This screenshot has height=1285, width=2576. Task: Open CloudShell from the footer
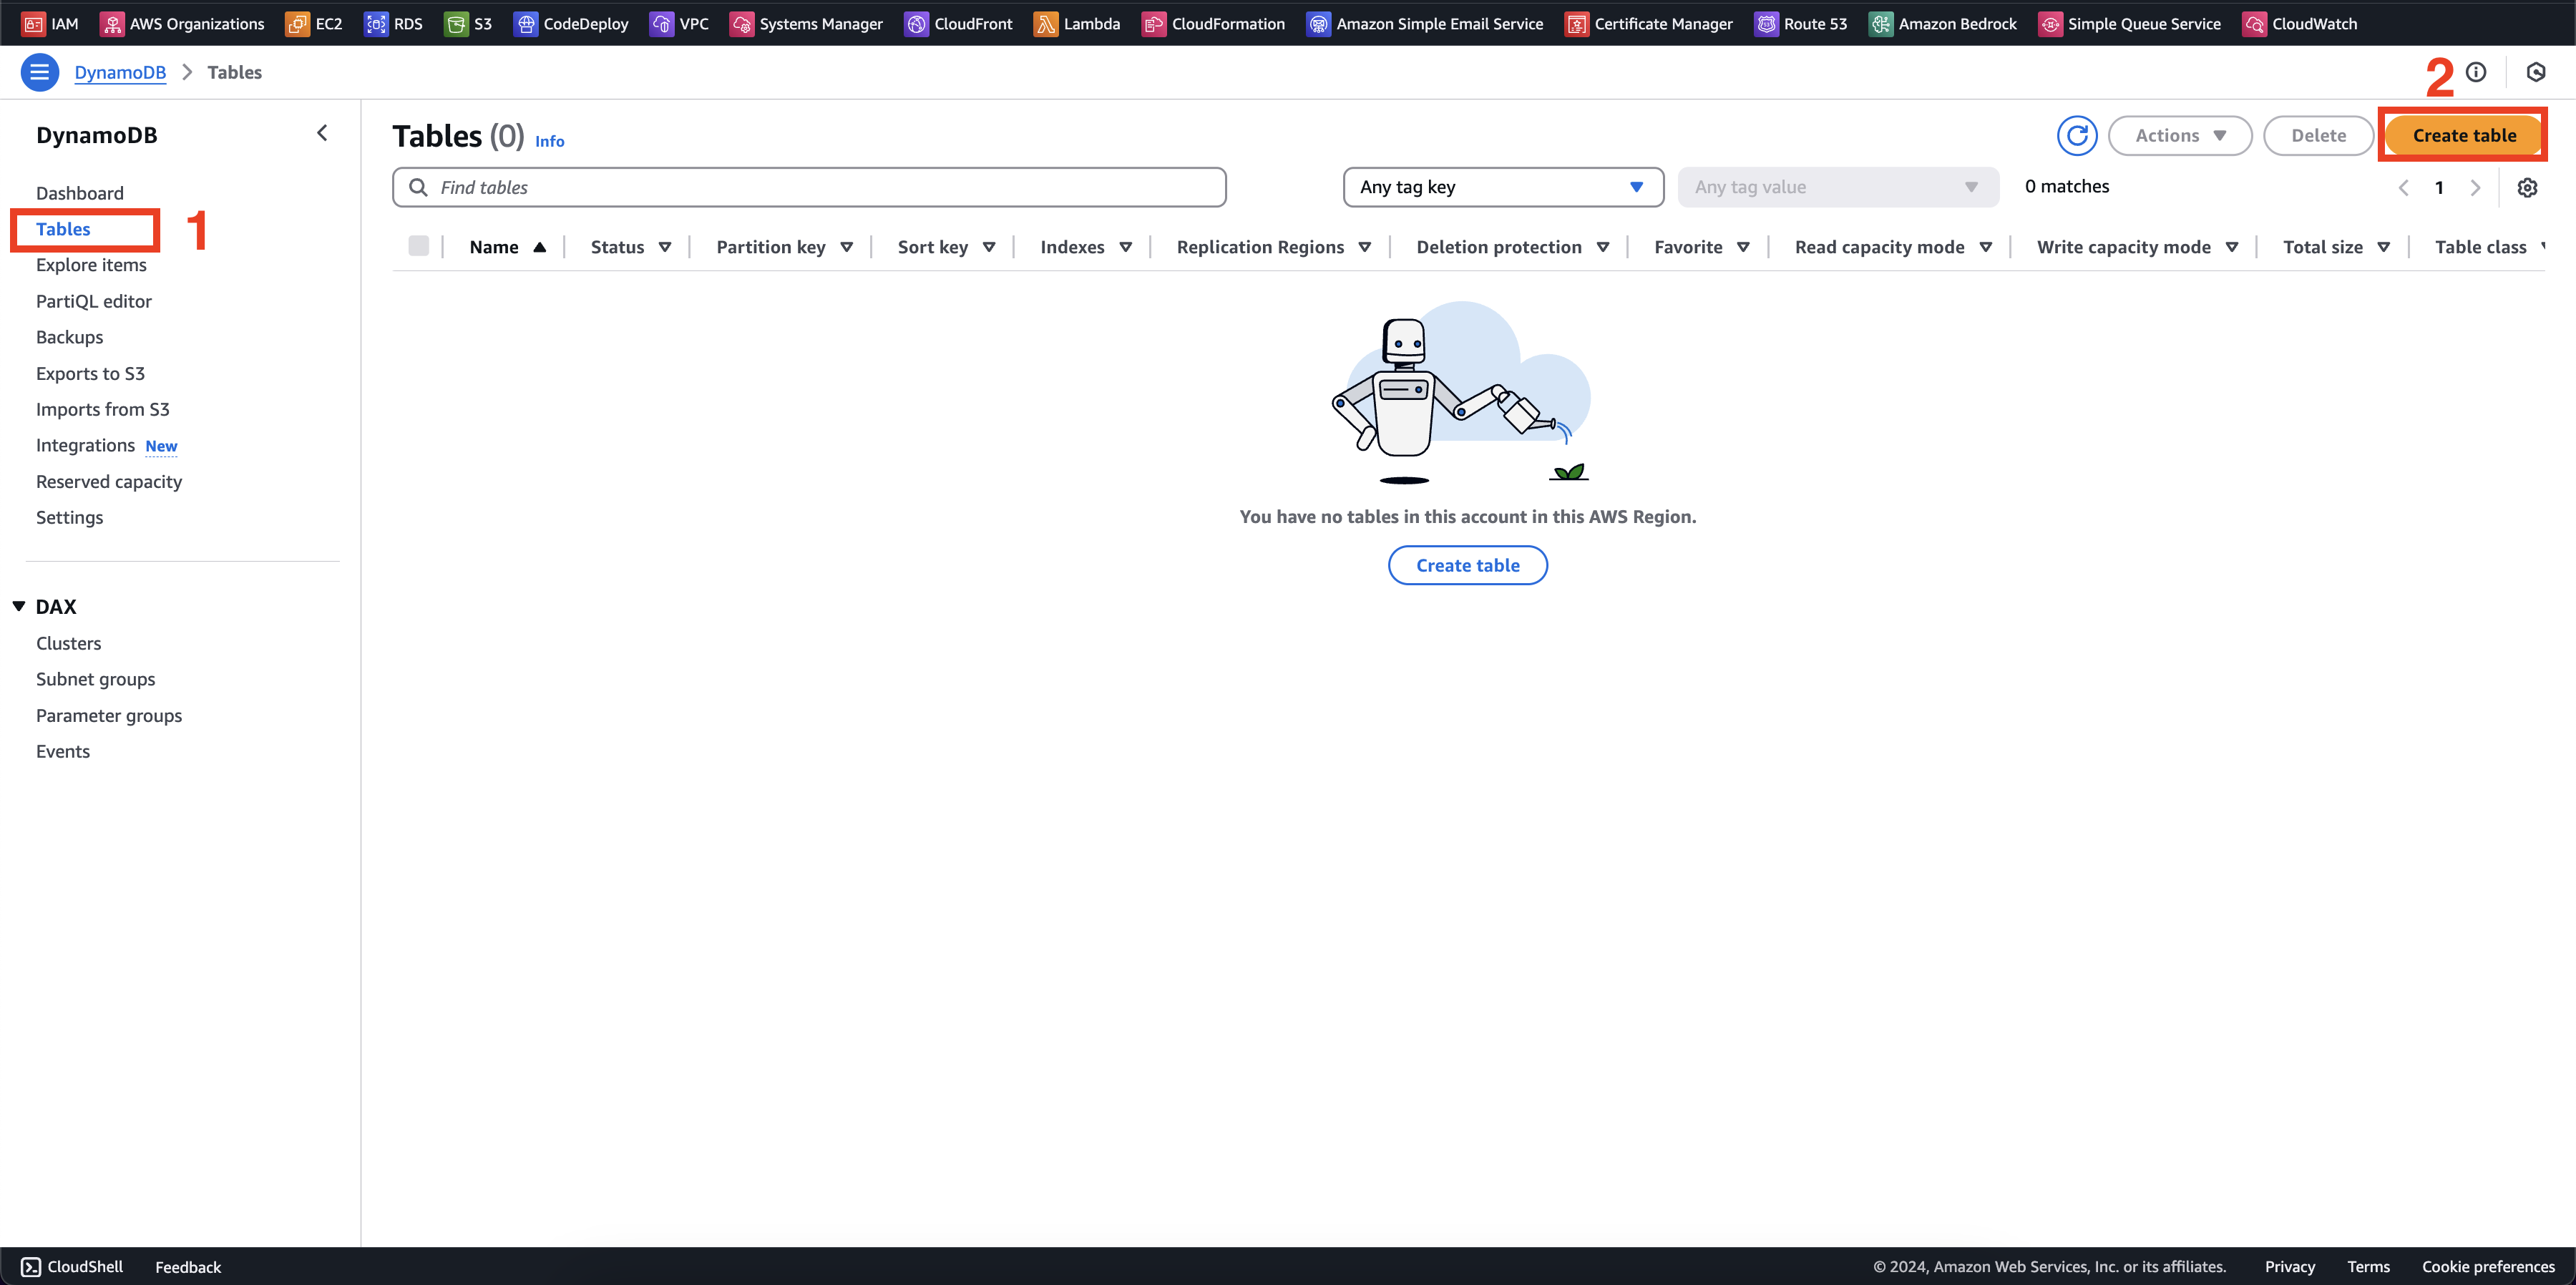(72, 1266)
